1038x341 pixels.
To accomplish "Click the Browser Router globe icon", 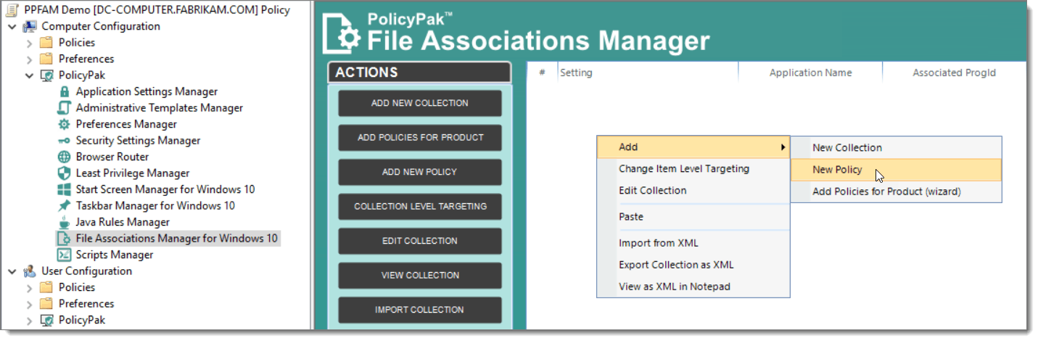I will [64, 157].
